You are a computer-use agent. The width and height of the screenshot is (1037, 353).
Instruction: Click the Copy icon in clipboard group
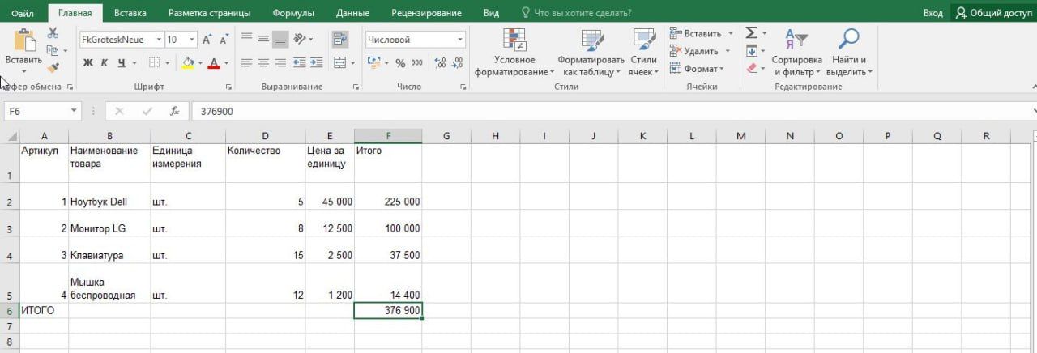click(x=52, y=50)
